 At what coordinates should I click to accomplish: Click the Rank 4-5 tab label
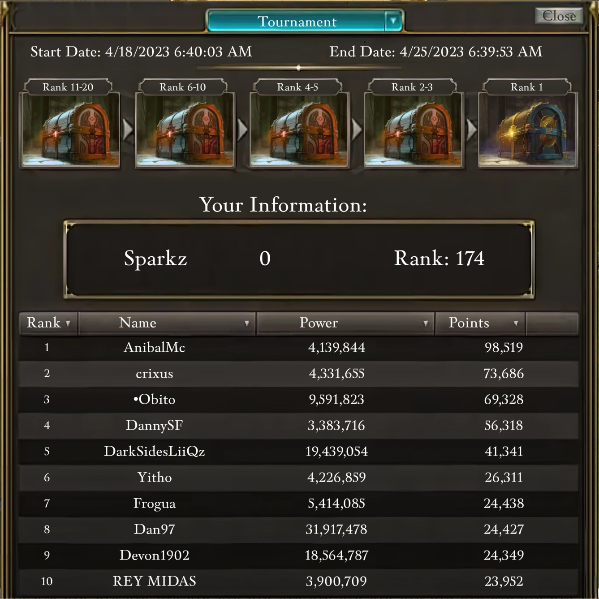(297, 87)
